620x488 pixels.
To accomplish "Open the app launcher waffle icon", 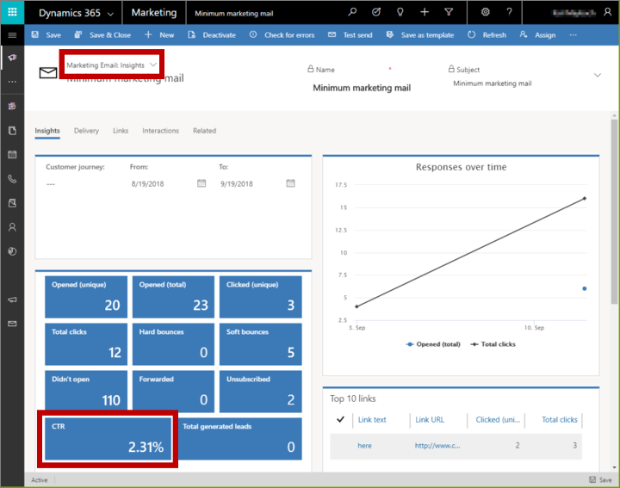I will pyautogui.click(x=12, y=13).
